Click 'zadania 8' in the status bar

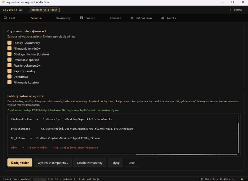coord(69,179)
